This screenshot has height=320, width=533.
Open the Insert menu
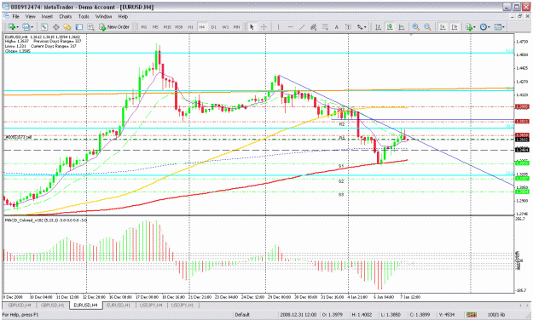47,16
